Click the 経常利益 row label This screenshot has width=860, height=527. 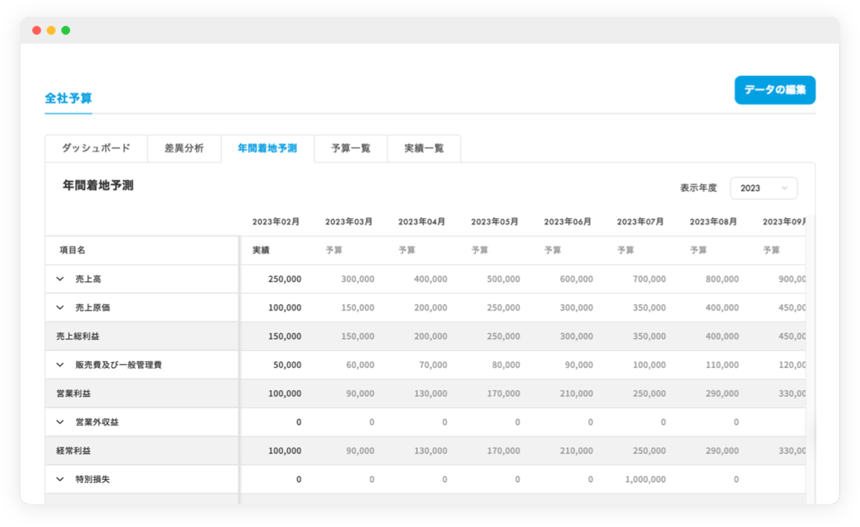click(x=74, y=451)
